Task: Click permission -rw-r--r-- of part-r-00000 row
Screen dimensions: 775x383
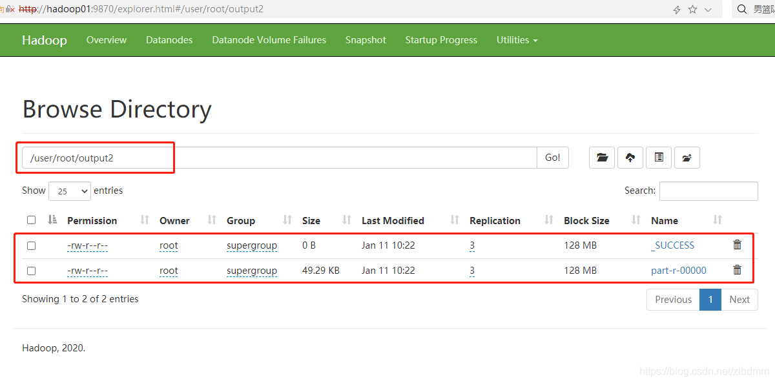Action: pos(87,271)
